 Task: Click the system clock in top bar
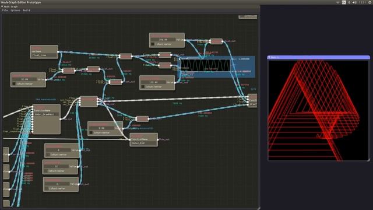pyautogui.click(x=363, y=2)
